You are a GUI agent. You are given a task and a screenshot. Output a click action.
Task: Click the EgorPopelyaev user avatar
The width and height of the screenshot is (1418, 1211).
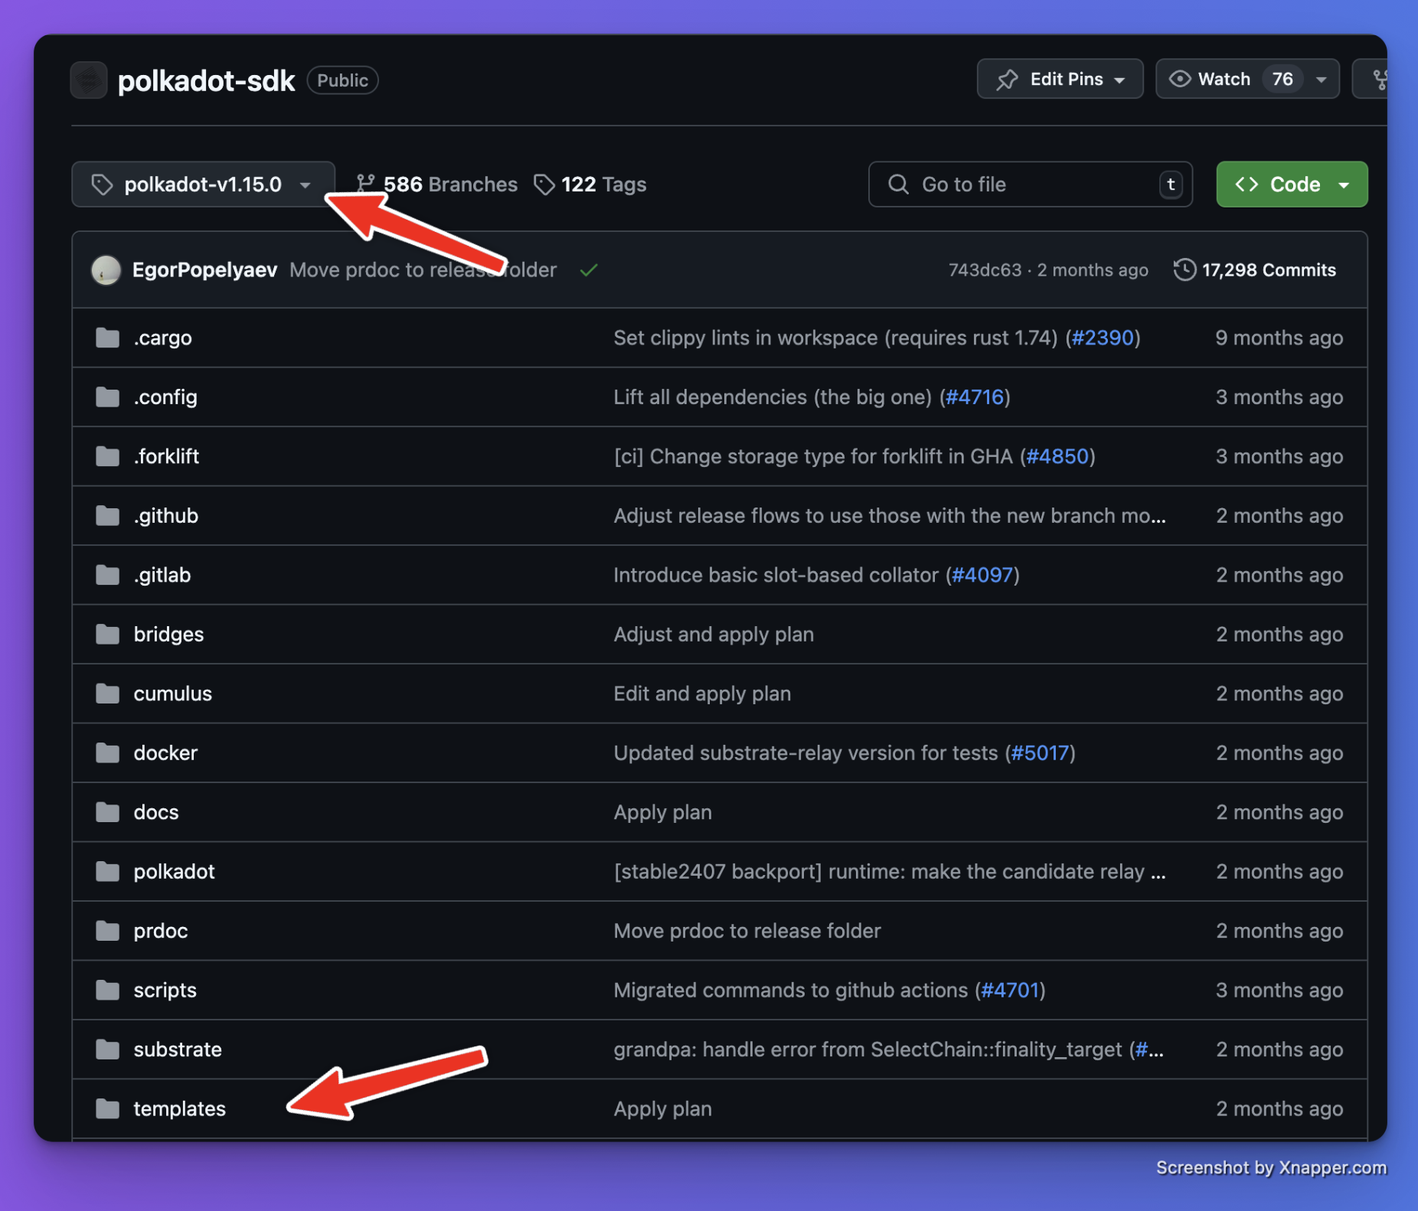point(106,270)
